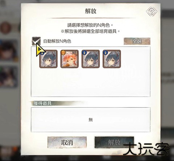Click the 大玩客 watermark logo

[x=146, y=149]
